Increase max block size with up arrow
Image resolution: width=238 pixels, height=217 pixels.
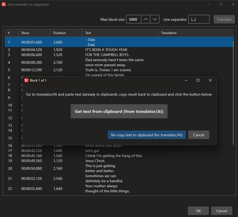point(146,19)
